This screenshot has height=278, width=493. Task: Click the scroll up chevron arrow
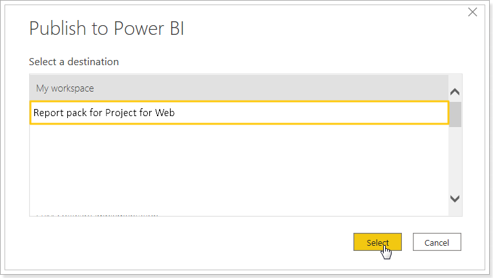pyautogui.click(x=455, y=92)
